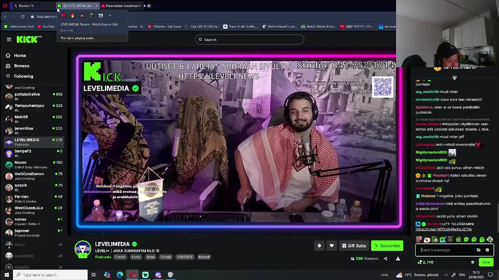
Task: Open the mikkomane | Kick bookmark
Action: (19, 26)
